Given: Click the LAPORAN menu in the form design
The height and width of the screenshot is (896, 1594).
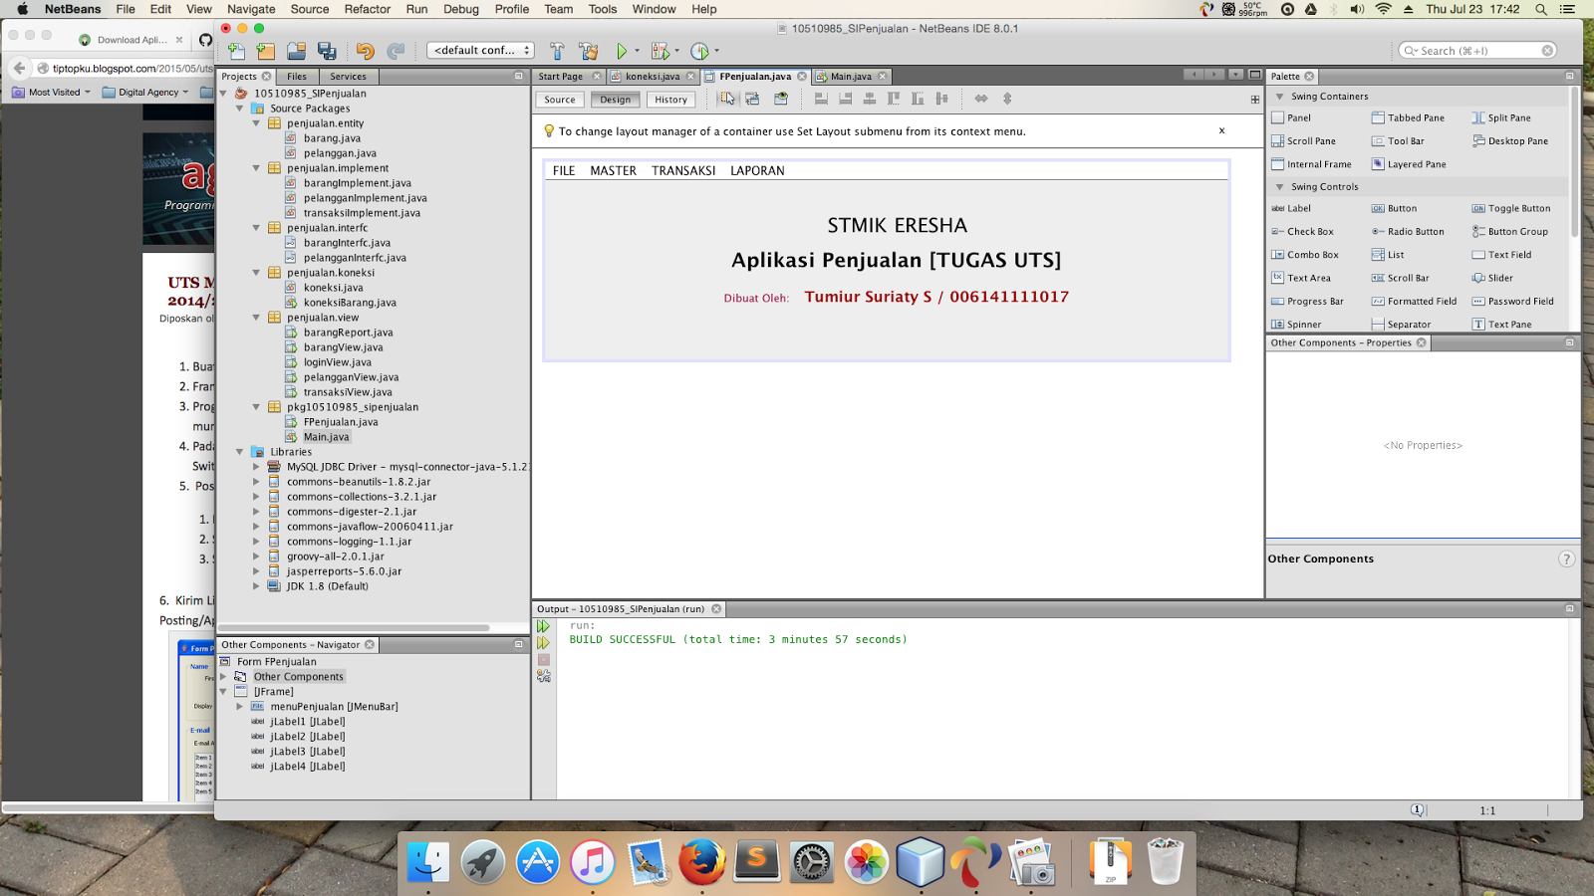Looking at the screenshot, I should click(x=757, y=171).
